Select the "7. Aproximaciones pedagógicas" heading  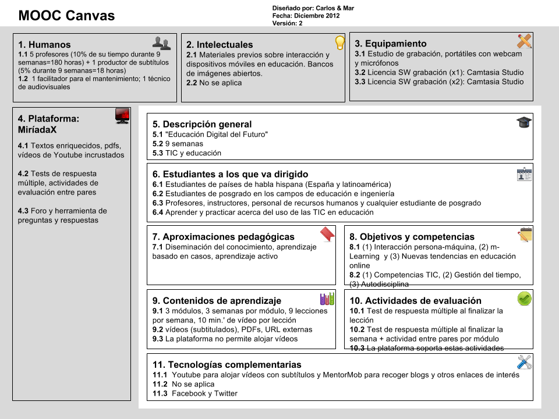(x=224, y=237)
